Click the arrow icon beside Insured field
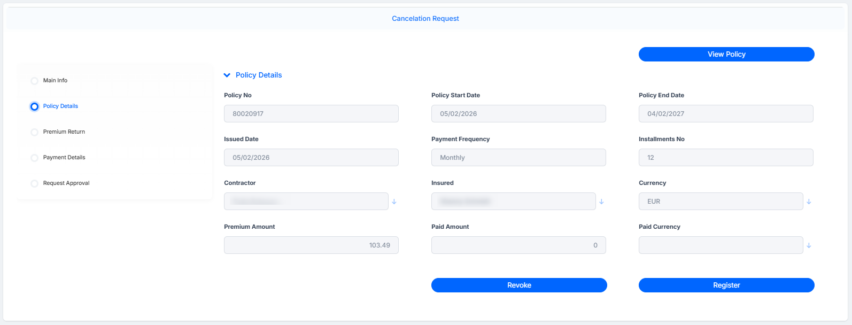The image size is (852, 325). click(x=601, y=202)
